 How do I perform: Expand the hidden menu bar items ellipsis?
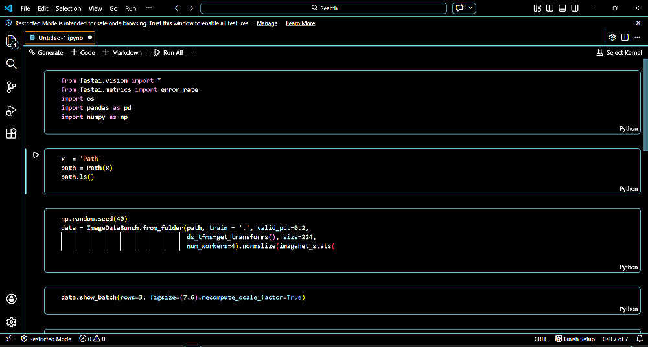coord(149,8)
